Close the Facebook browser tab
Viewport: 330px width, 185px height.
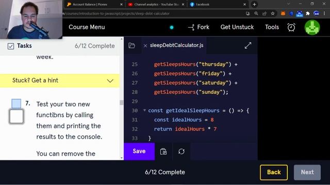244,5
